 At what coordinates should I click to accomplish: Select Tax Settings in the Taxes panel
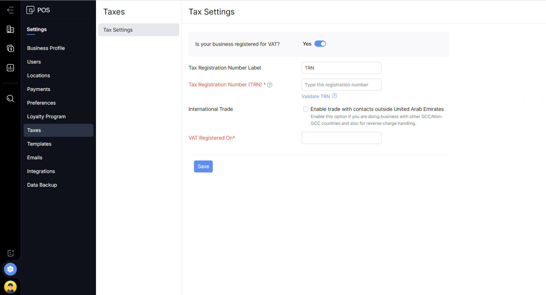pos(138,30)
